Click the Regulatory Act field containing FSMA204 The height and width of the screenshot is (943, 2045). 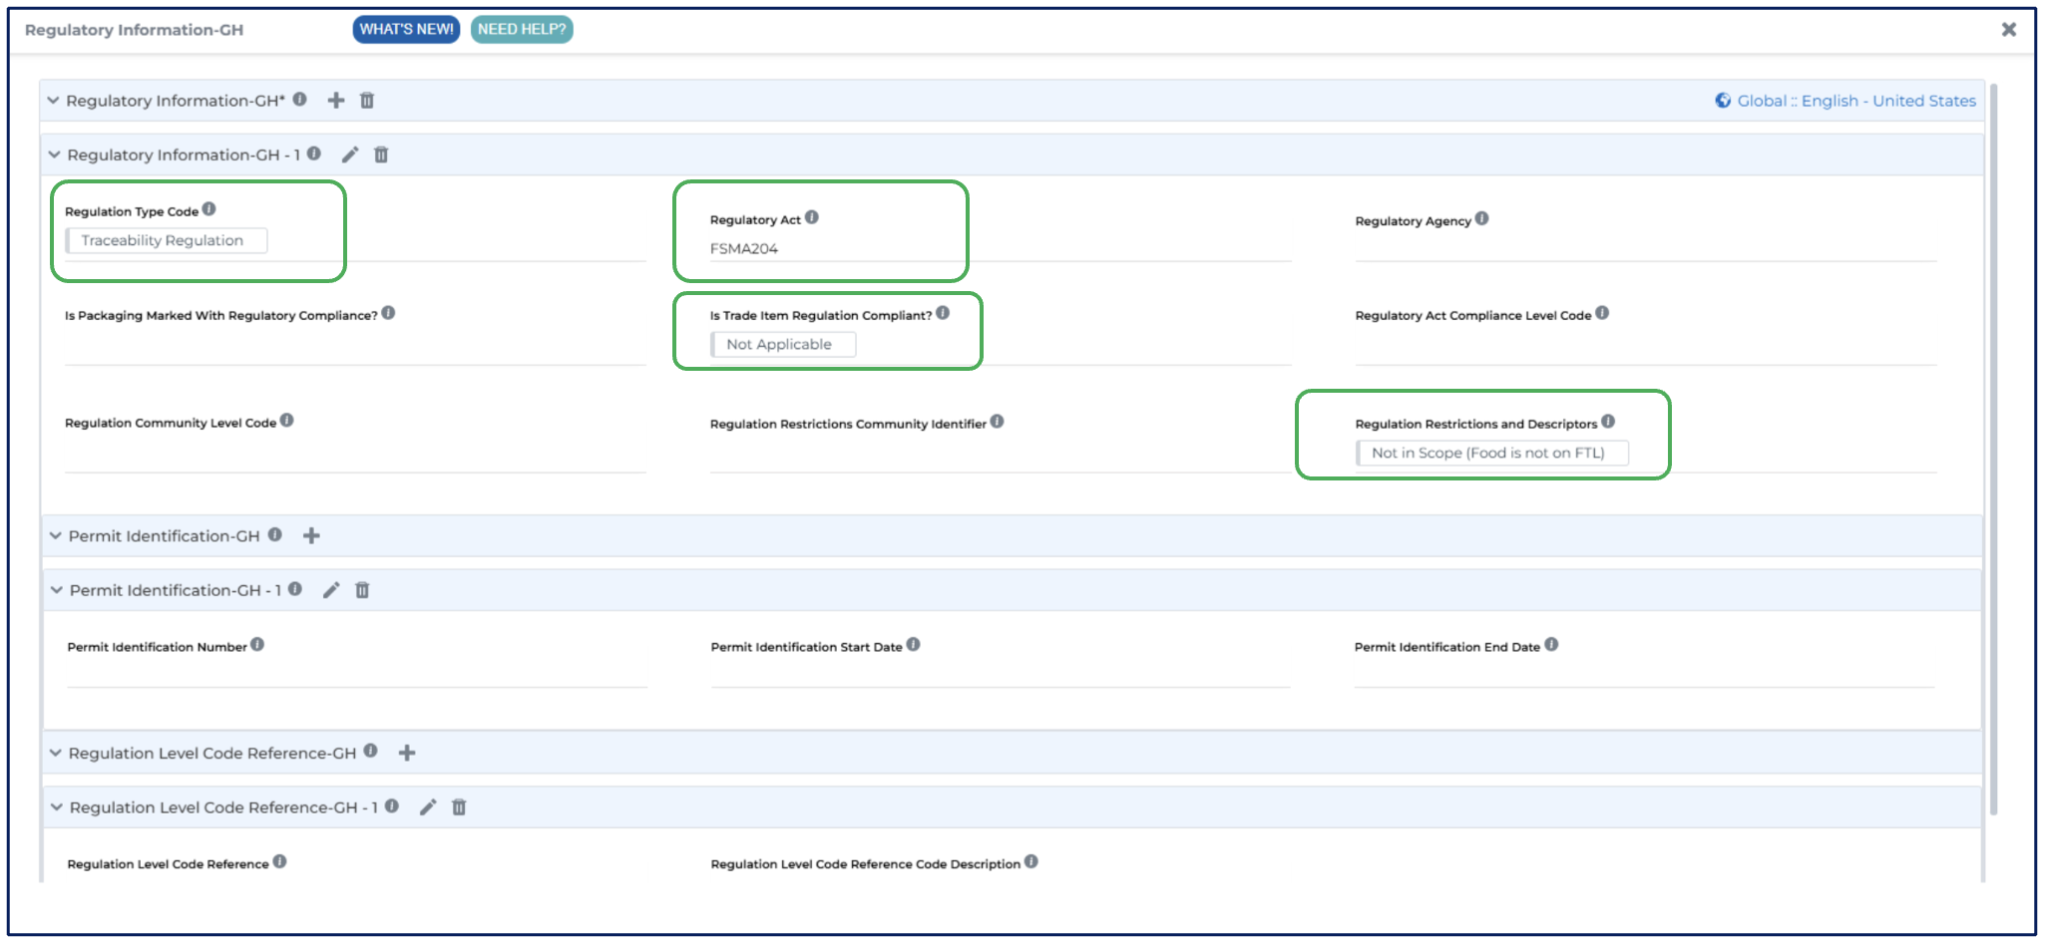pos(1001,248)
